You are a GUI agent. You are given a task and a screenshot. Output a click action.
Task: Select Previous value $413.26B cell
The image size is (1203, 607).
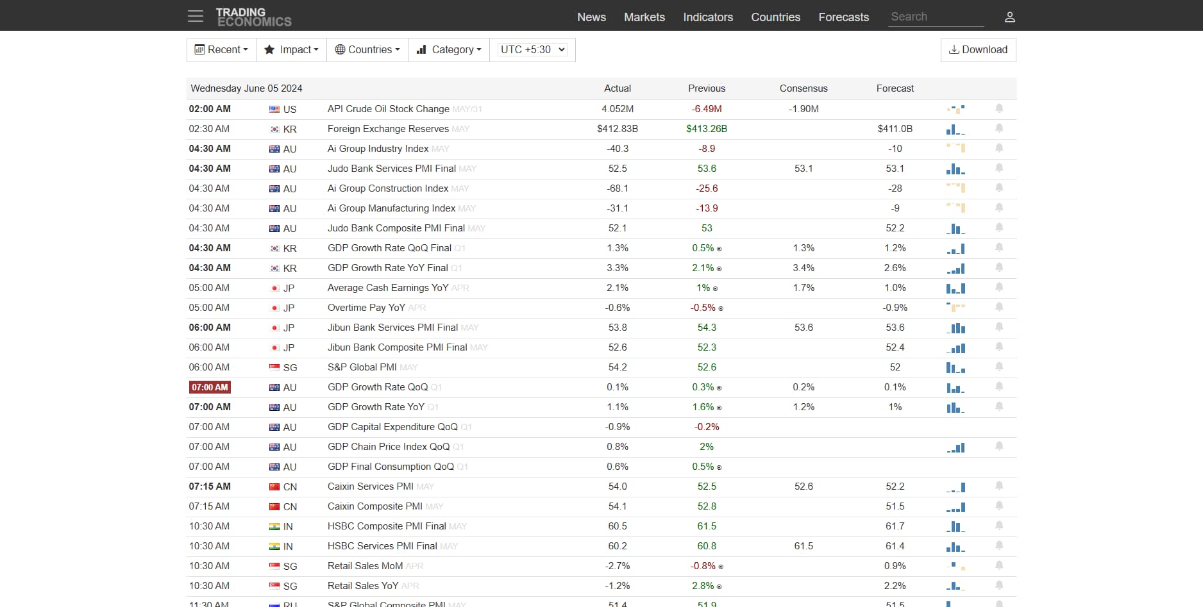pos(707,129)
